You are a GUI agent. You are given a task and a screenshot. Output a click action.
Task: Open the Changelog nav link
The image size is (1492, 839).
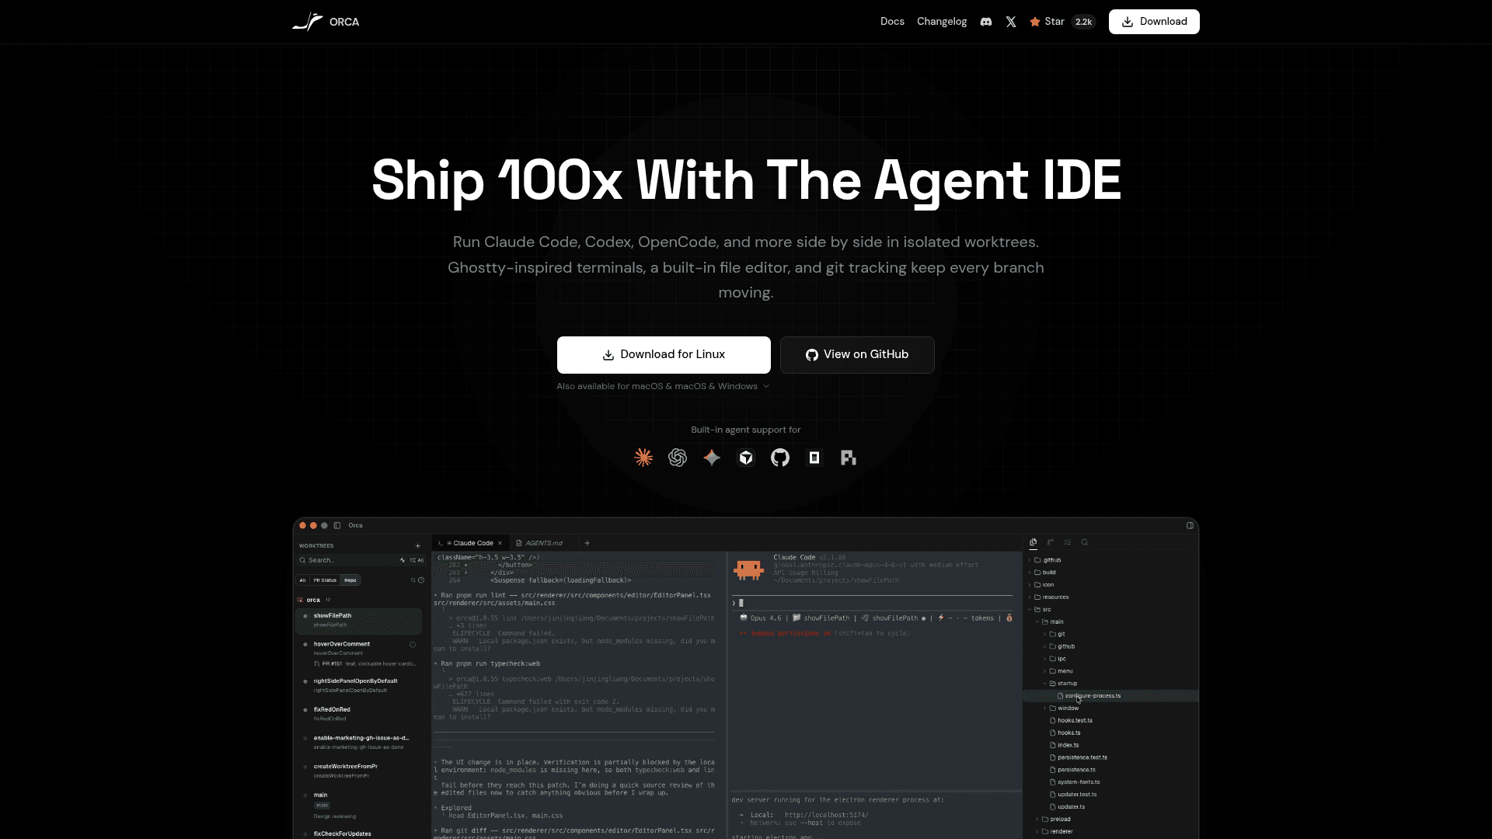pyautogui.click(x=942, y=22)
